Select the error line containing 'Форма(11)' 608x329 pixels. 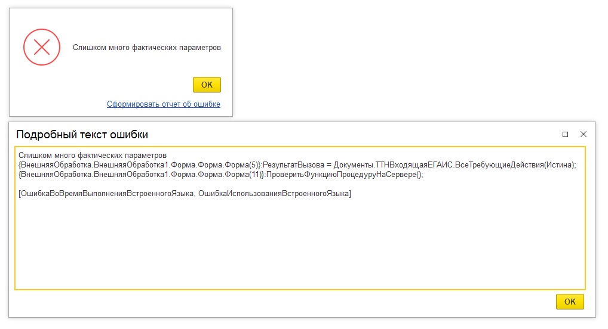(x=220, y=175)
